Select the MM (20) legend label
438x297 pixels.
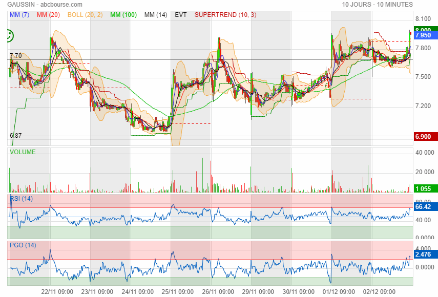[x=48, y=15]
